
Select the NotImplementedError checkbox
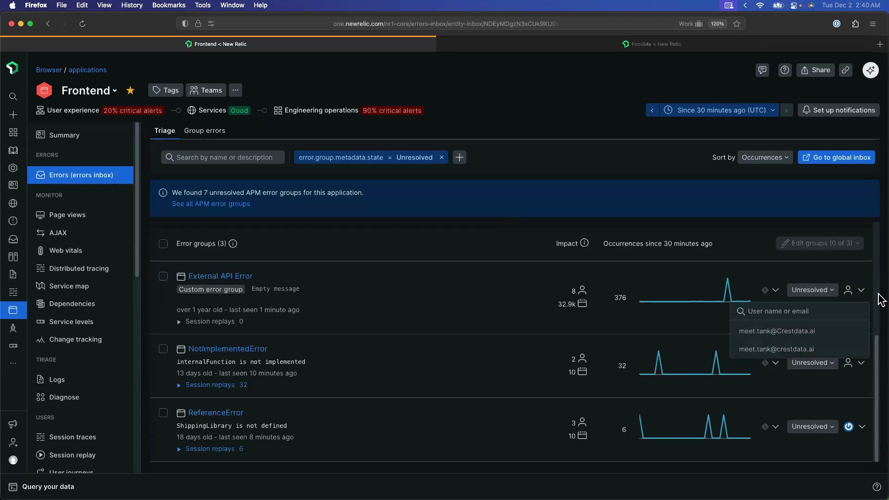(163, 349)
